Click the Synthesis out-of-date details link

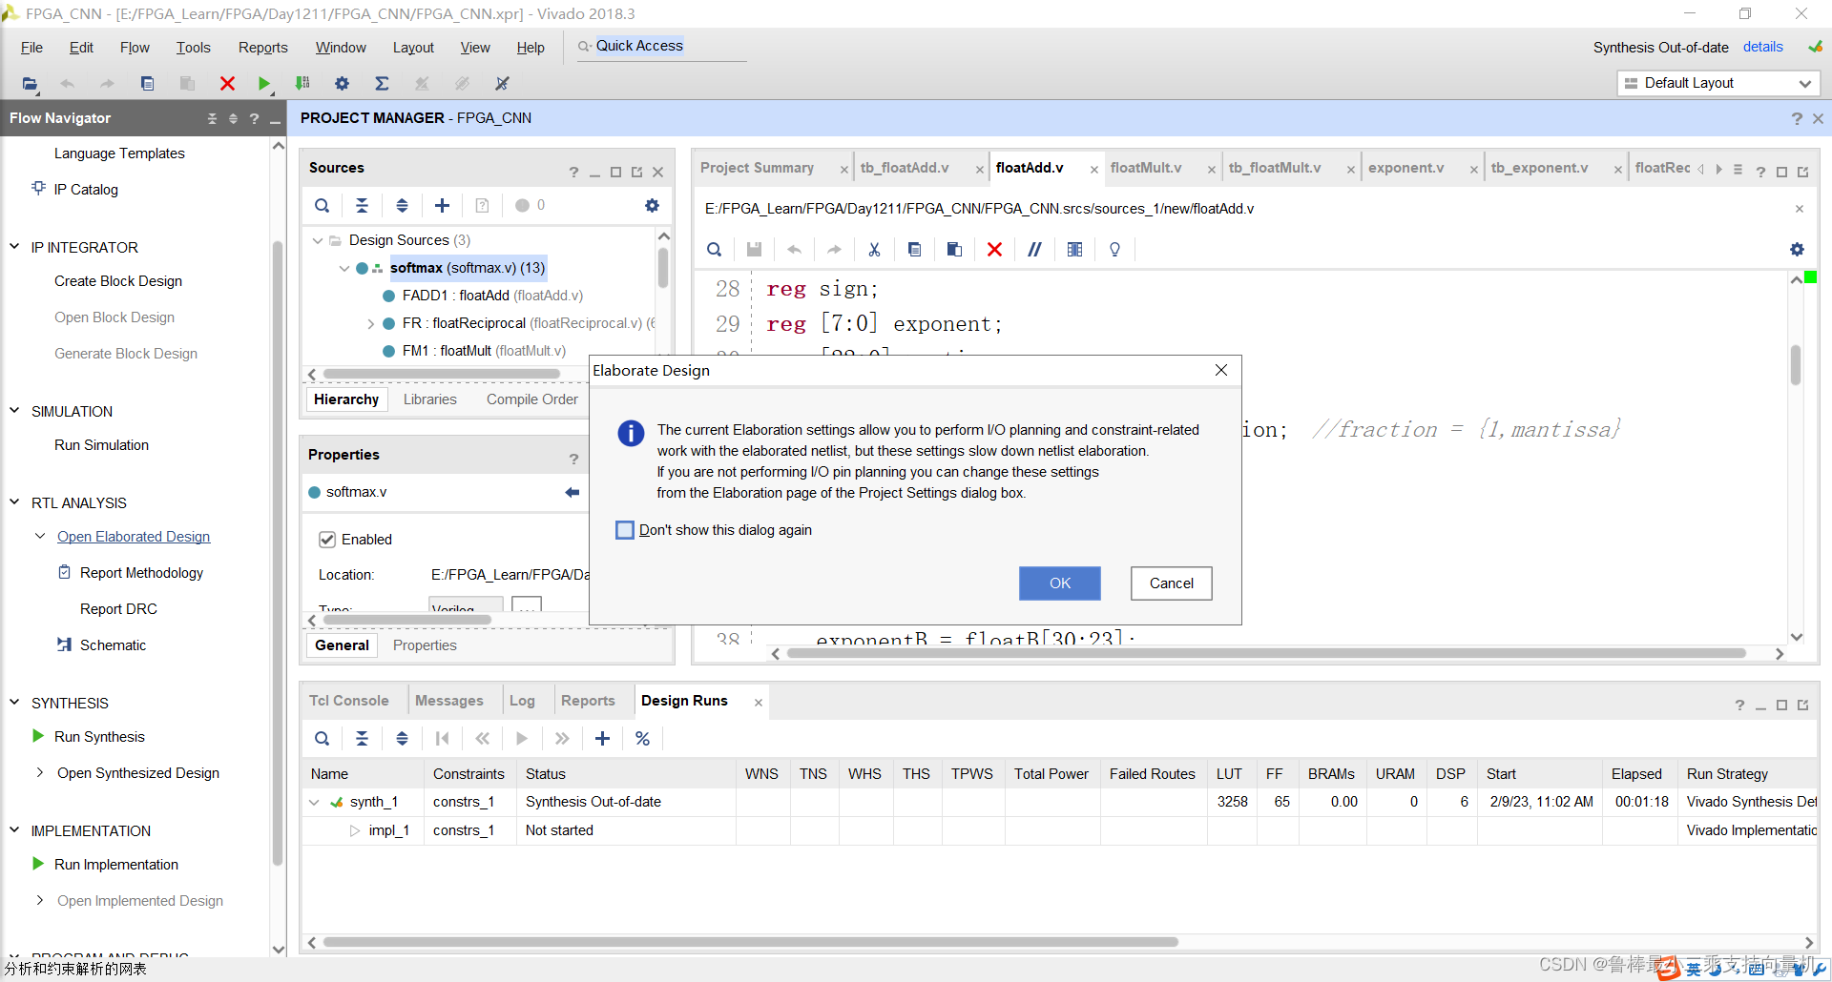click(1762, 47)
